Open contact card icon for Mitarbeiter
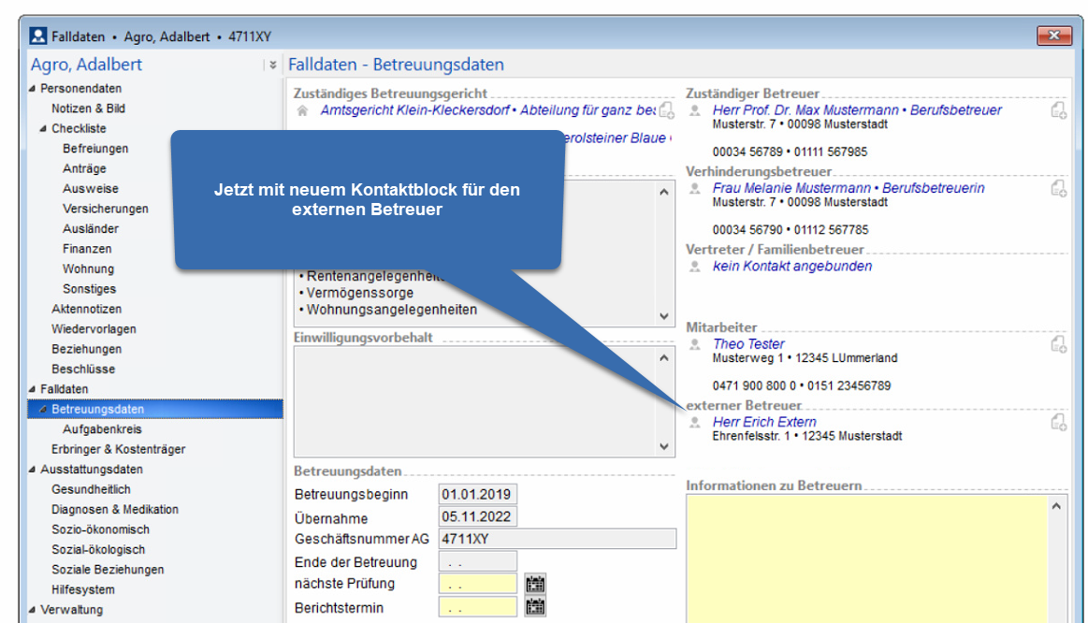Viewport: 1088px width, 623px height. [x=1058, y=344]
